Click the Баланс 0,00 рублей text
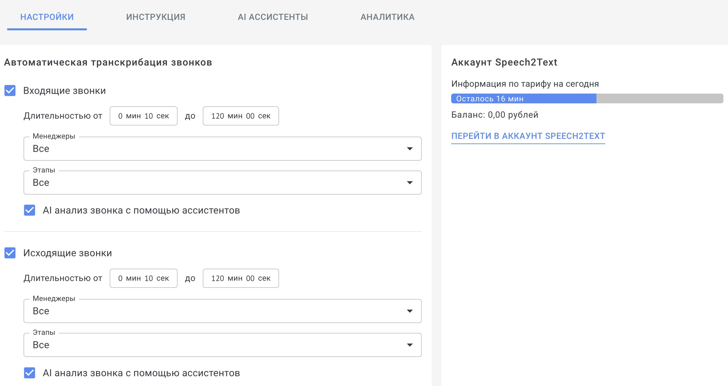Image resolution: width=728 pixels, height=386 pixels. (x=495, y=115)
